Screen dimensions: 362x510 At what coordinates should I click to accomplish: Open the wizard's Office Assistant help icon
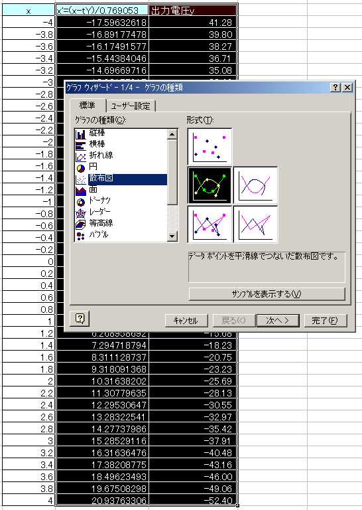click(x=80, y=318)
